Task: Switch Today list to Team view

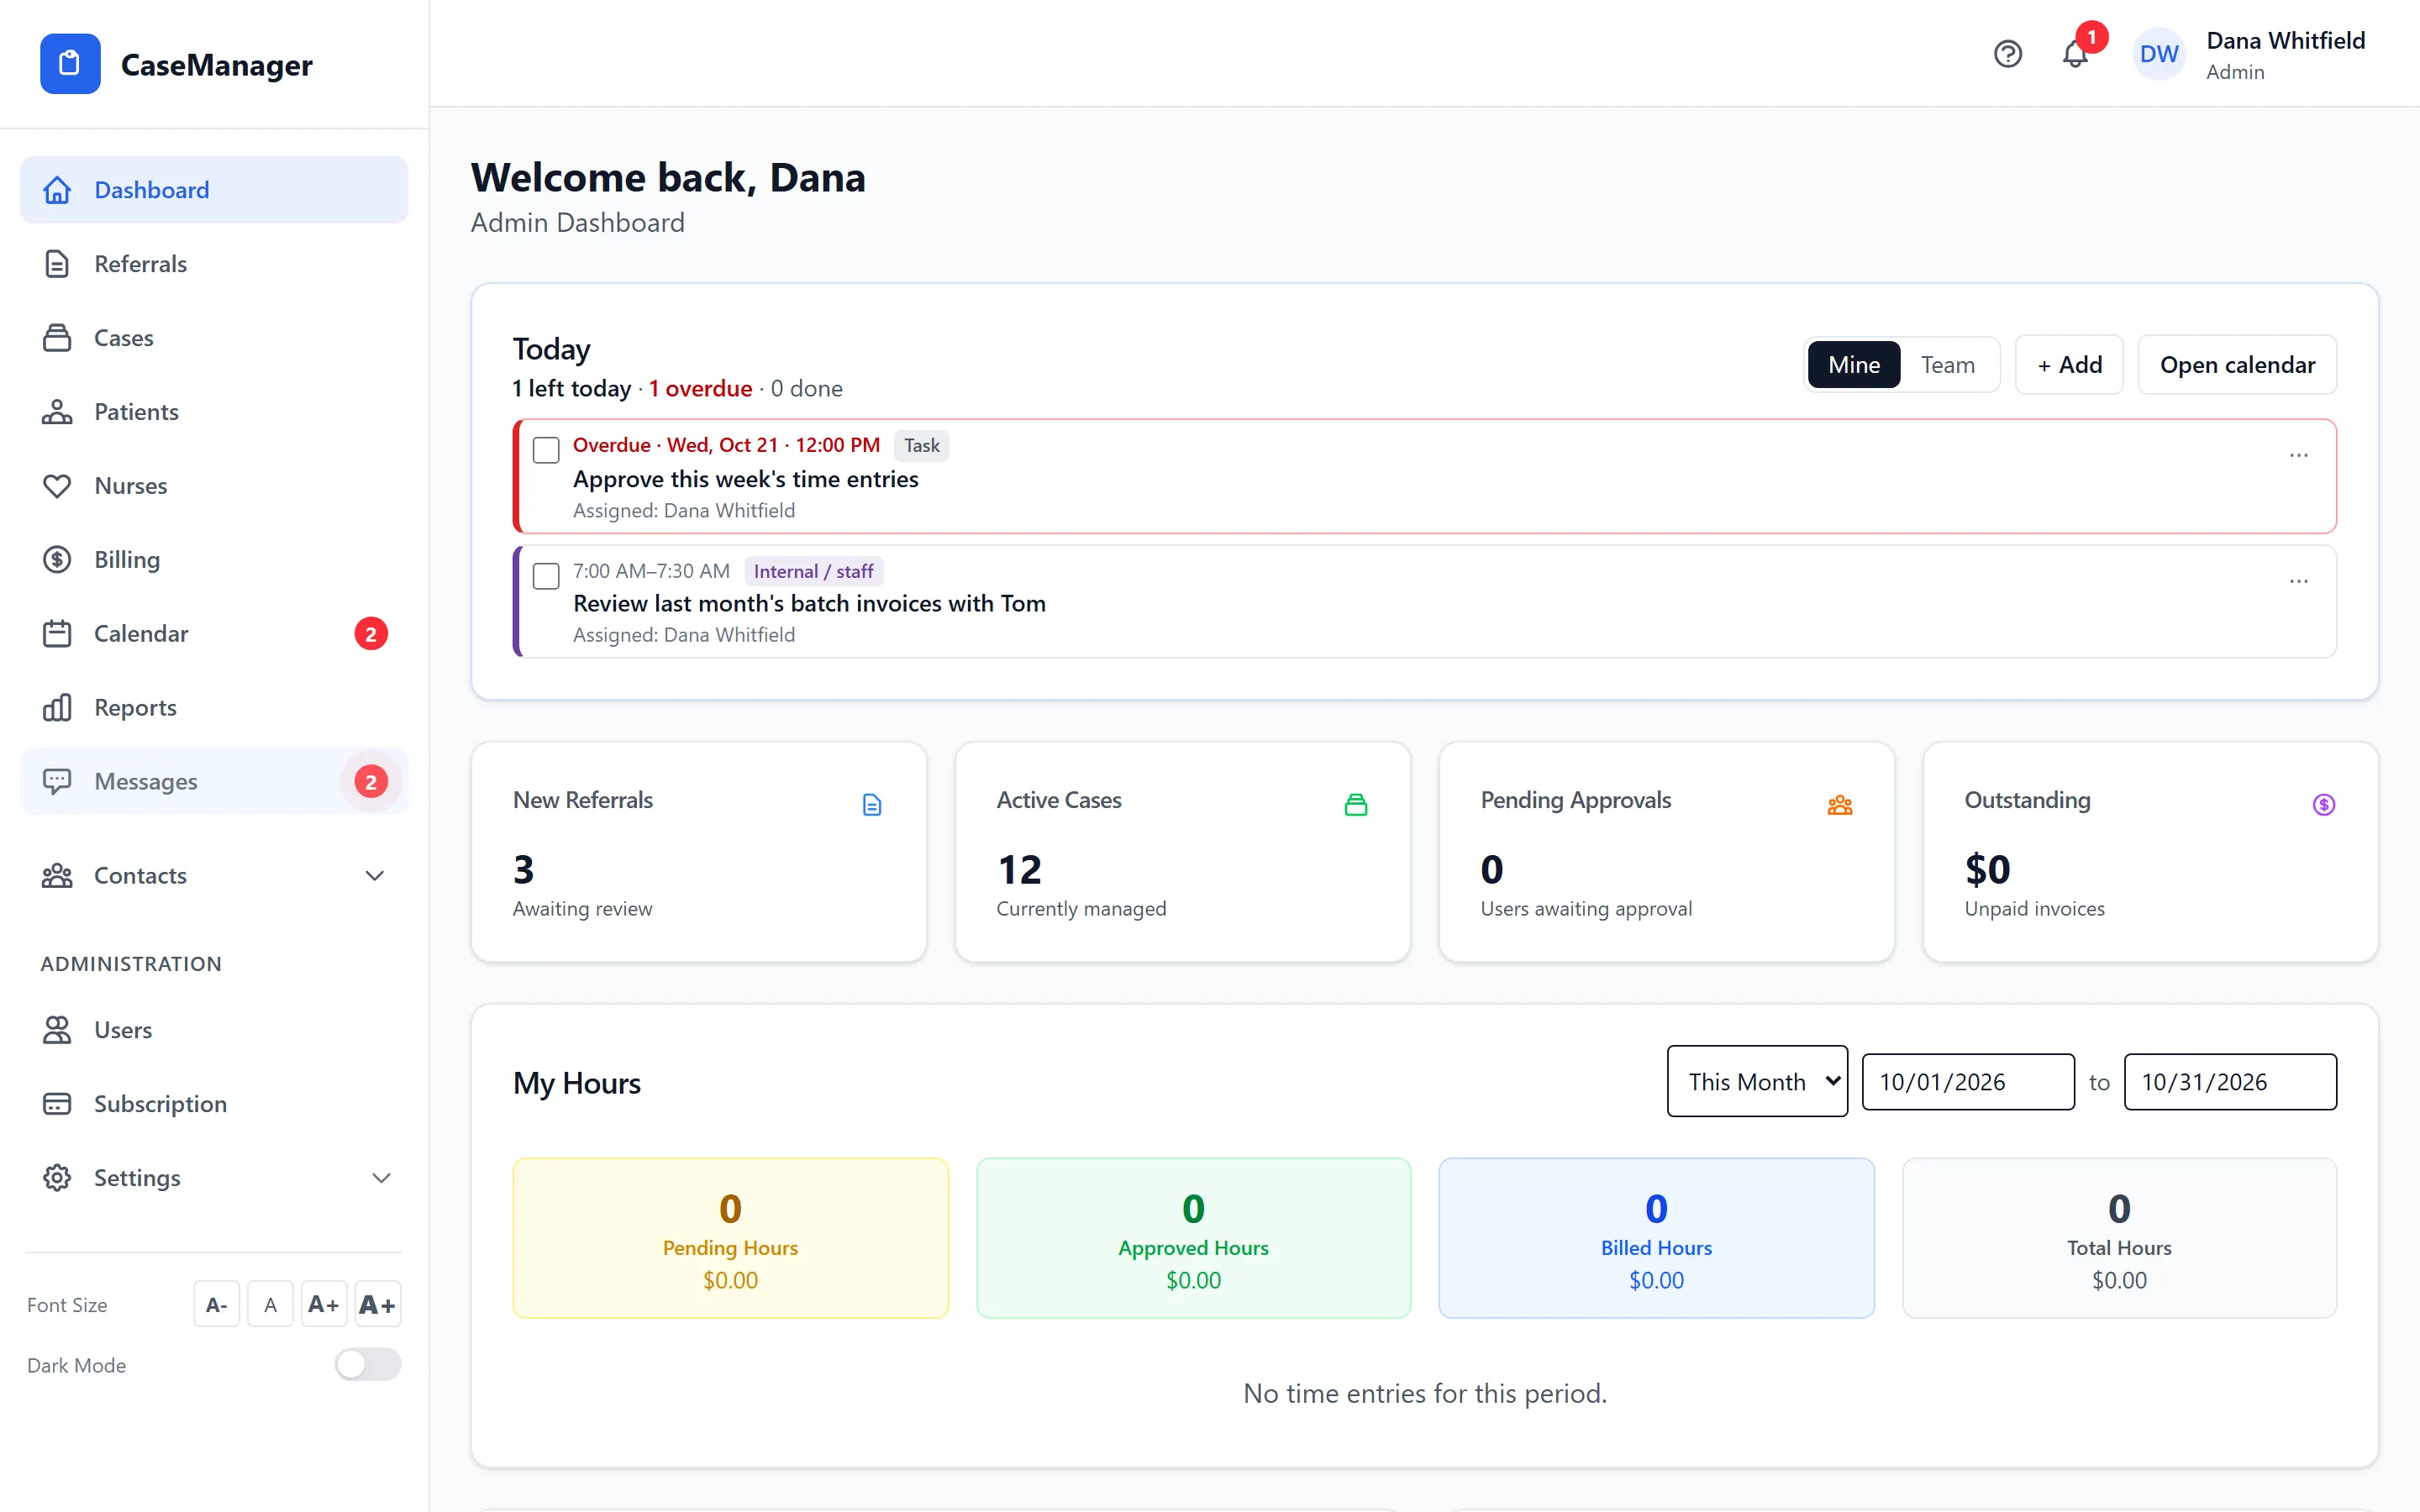Action: pyautogui.click(x=1948, y=365)
